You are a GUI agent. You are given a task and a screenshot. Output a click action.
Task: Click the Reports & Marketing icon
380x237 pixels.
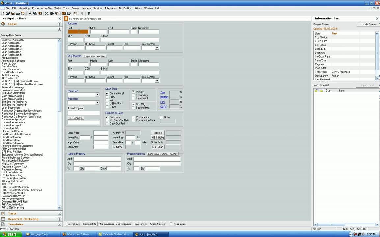pos(3,219)
